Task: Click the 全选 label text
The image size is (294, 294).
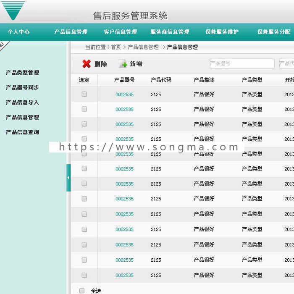Action: [x=96, y=291]
